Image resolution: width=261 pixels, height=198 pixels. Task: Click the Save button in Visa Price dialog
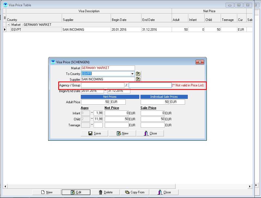click(x=95, y=133)
